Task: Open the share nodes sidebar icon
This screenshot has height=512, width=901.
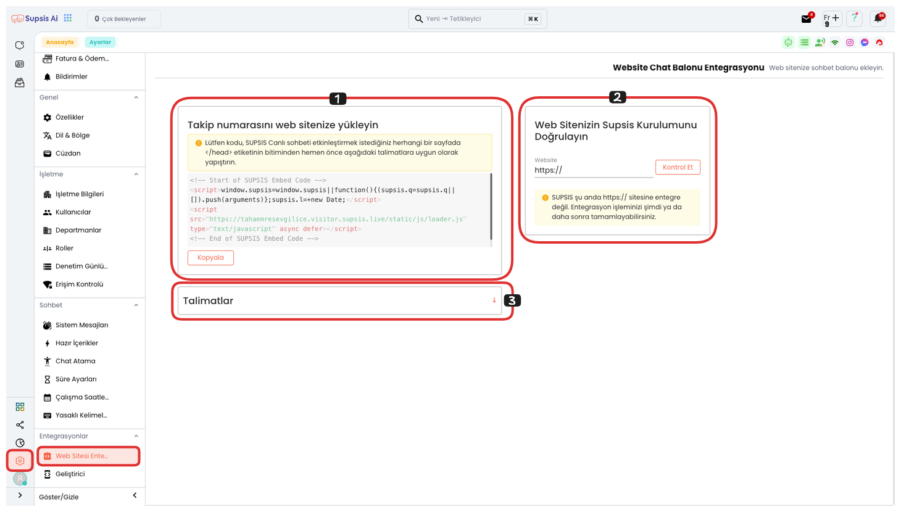Action: pyautogui.click(x=20, y=425)
